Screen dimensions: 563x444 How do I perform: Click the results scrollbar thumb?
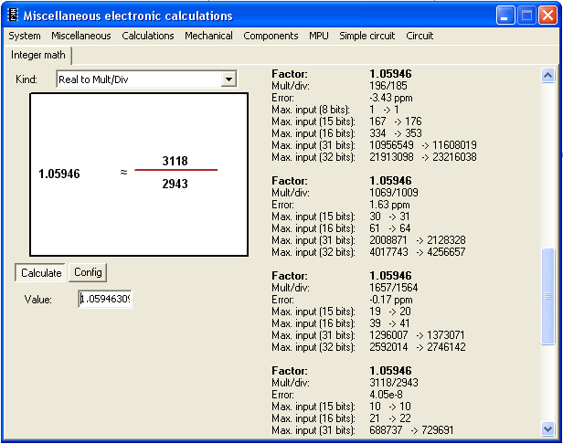pyautogui.click(x=548, y=294)
